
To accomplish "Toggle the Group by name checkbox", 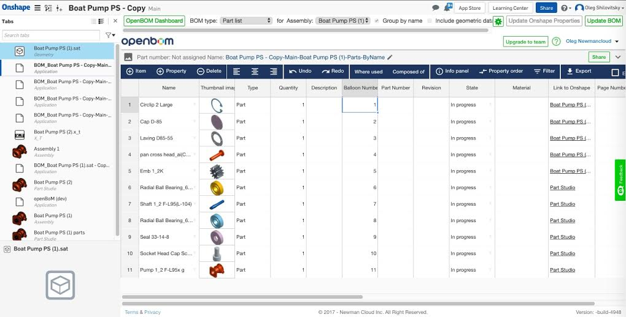I will 376,21.
